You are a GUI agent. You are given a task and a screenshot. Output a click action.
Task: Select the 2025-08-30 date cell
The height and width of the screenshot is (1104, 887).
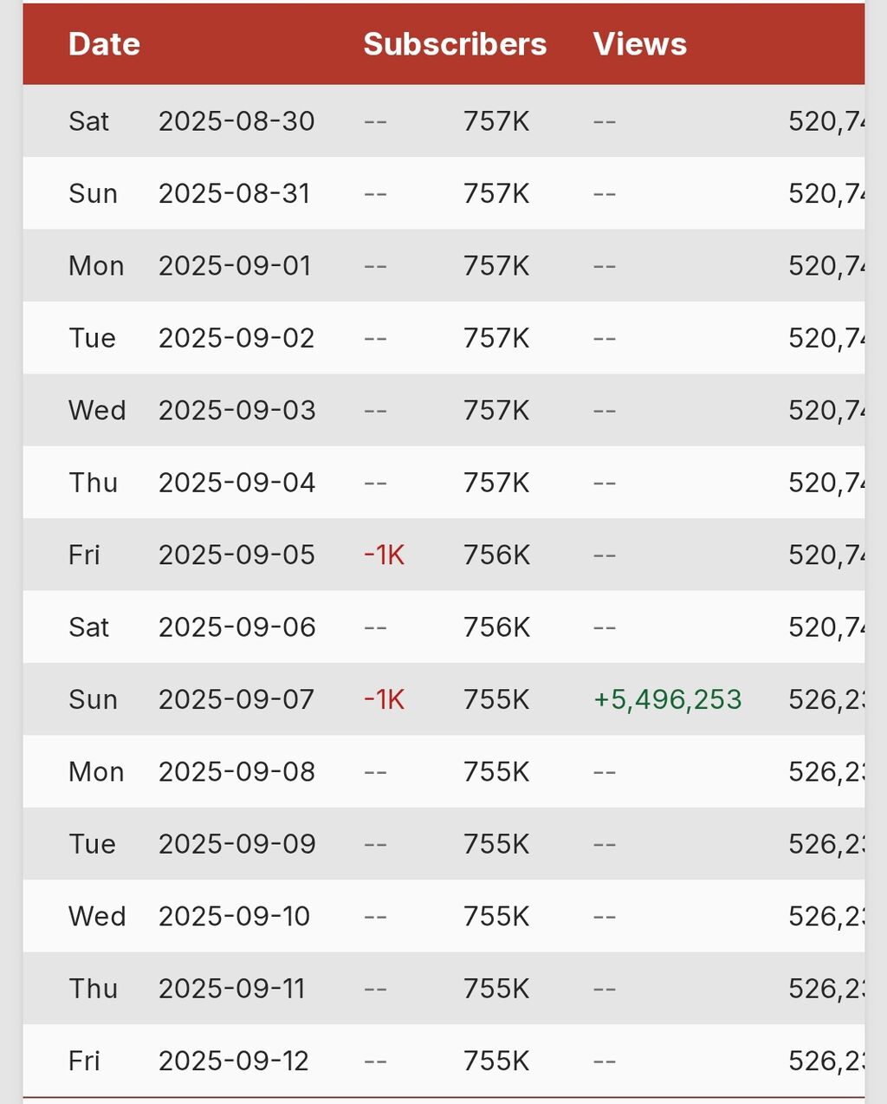pos(236,121)
